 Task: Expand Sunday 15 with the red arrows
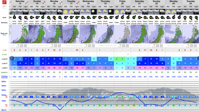click(x=44, y=2)
